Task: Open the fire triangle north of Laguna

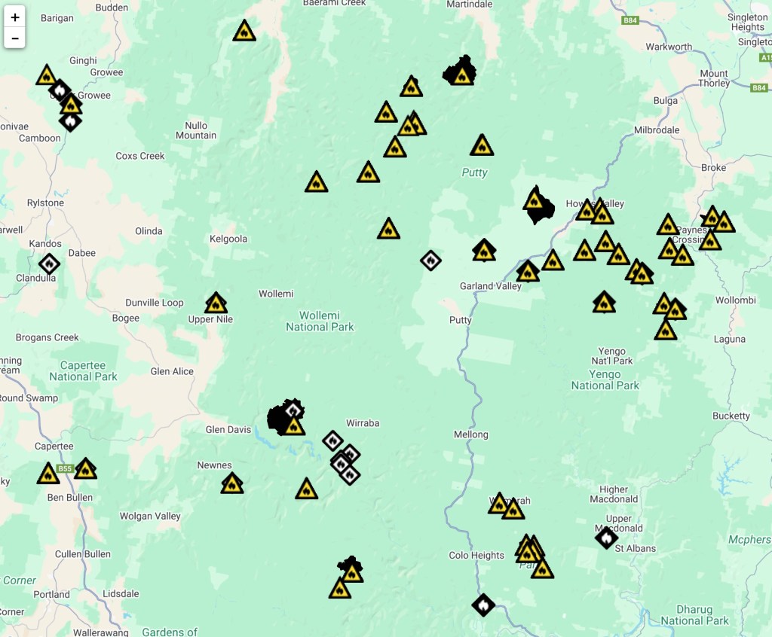Action: [665, 331]
